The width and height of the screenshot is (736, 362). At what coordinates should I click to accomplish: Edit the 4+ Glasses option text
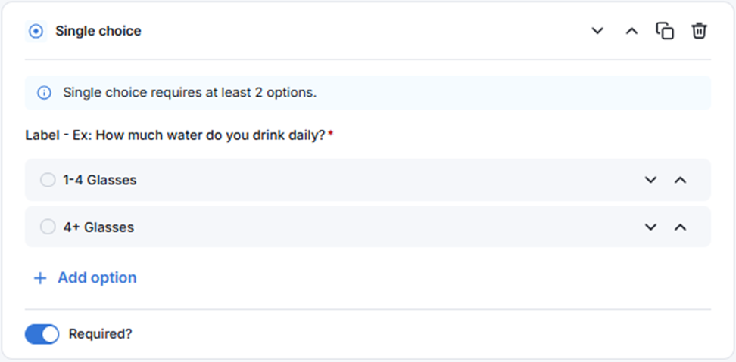(98, 227)
